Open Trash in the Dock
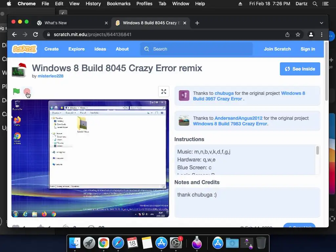 261,243
